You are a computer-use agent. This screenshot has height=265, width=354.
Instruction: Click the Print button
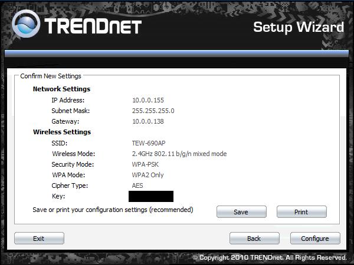click(301, 212)
